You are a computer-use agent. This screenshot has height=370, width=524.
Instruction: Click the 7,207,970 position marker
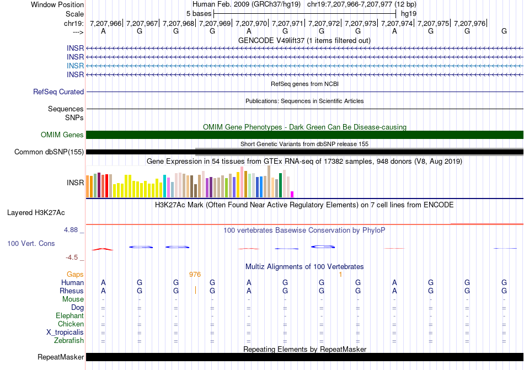(x=252, y=24)
